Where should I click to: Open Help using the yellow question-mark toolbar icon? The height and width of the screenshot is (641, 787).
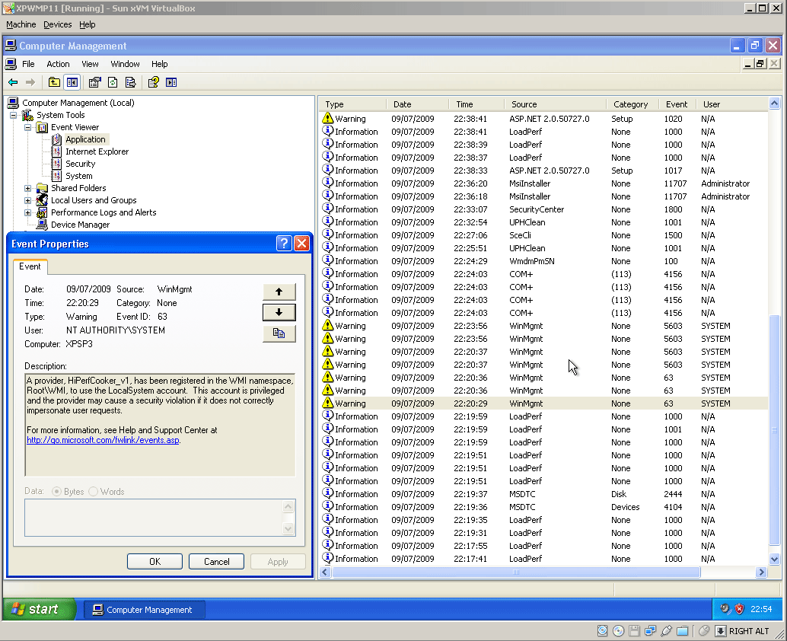[x=154, y=82]
